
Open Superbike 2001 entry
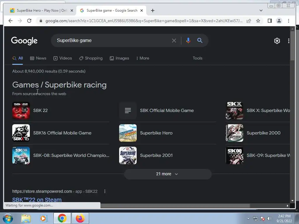coord(156,155)
